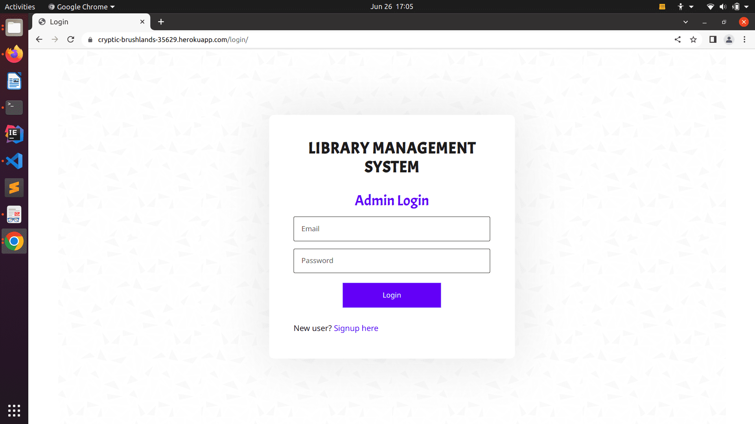Minimize the Chrome window
Screen dimensions: 755x424
[x=705, y=22]
